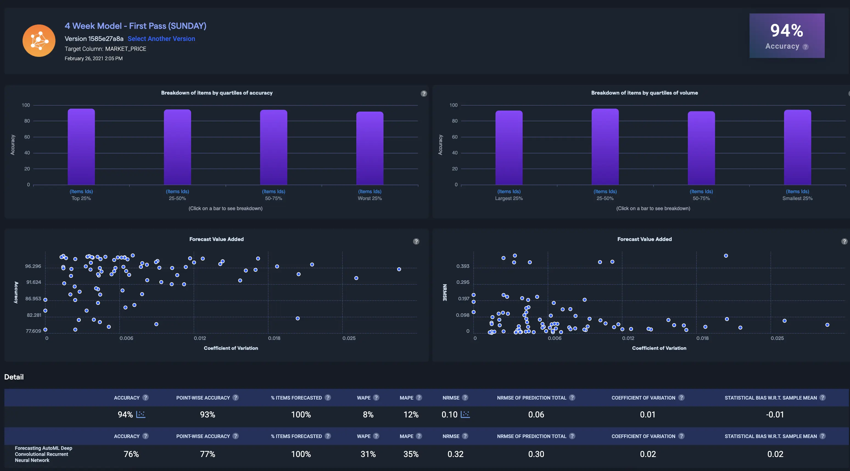Click Breakdown of items by quartiles of accuracy title

pyautogui.click(x=217, y=93)
